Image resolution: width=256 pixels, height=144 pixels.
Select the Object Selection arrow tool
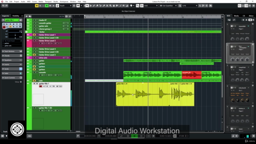click(87, 6)
